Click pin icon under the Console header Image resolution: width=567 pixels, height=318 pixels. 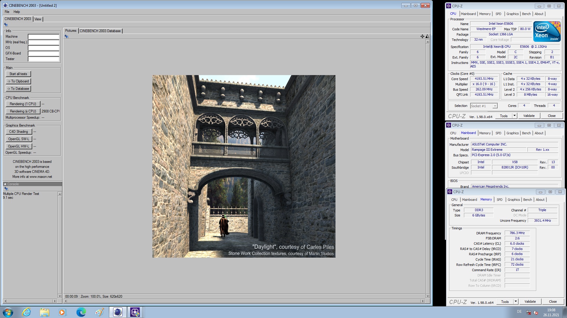click(6, 189)
